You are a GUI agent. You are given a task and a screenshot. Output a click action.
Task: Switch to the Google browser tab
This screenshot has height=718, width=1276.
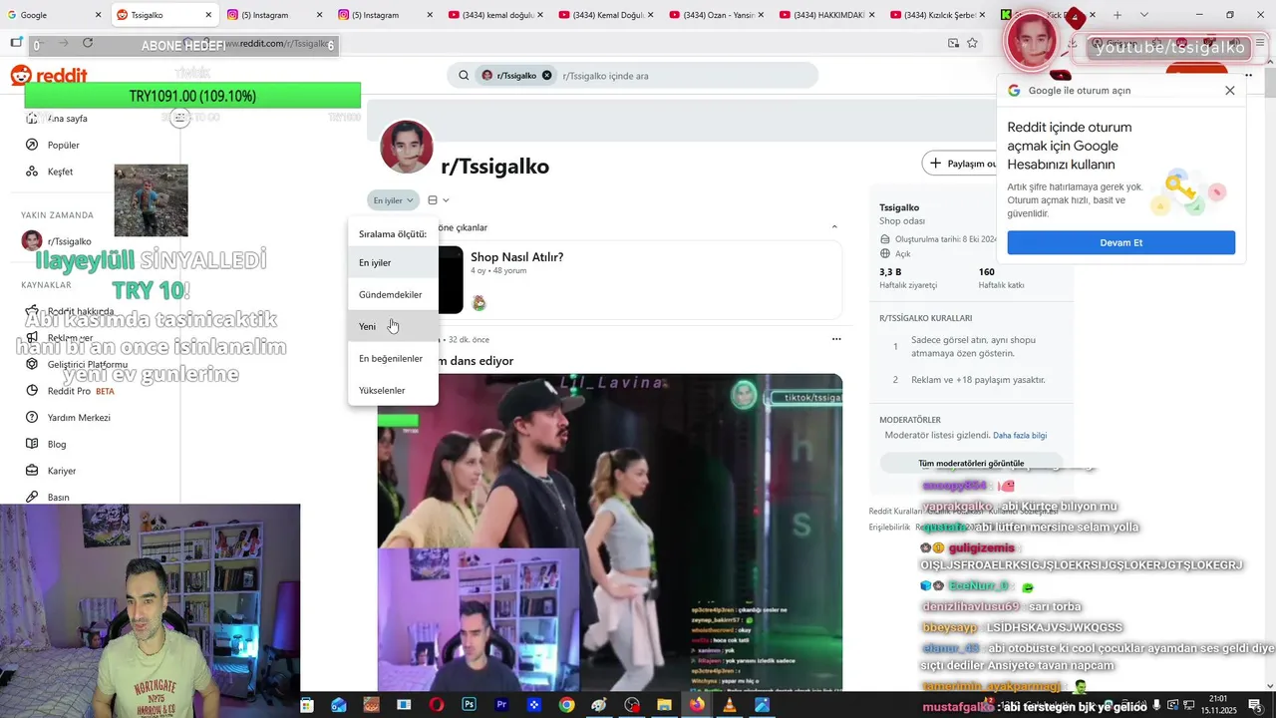coord(55,15)
